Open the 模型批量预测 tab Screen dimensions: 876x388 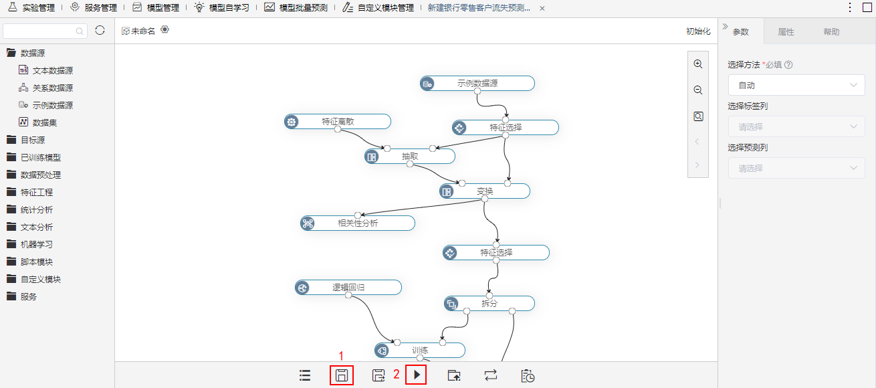click(x=295, y=8)
